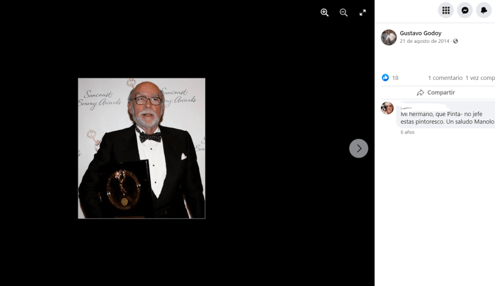Viewport: 495px width, 286px height.
Task: Open the commenter's profile picture
Action: (387, 108)
